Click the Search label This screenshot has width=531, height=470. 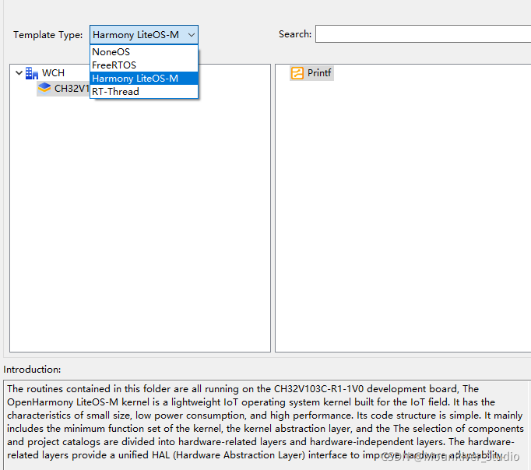coord(295,34)
